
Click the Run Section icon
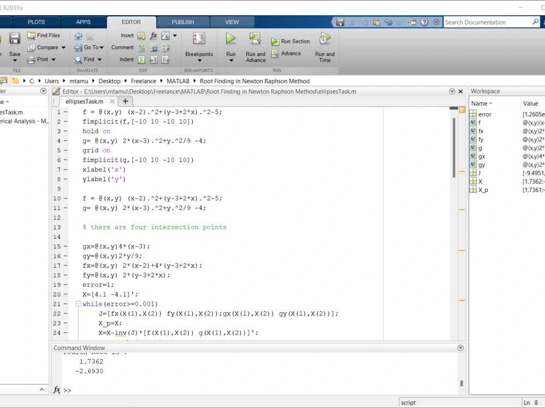tap(274, 41)
